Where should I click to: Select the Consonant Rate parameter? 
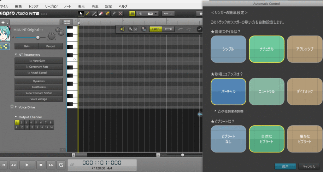pyautogui.click(x=39, y=66)
